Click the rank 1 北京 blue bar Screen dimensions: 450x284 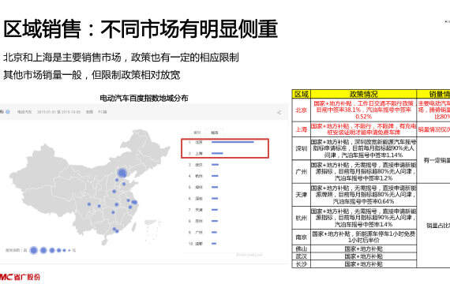233,142
